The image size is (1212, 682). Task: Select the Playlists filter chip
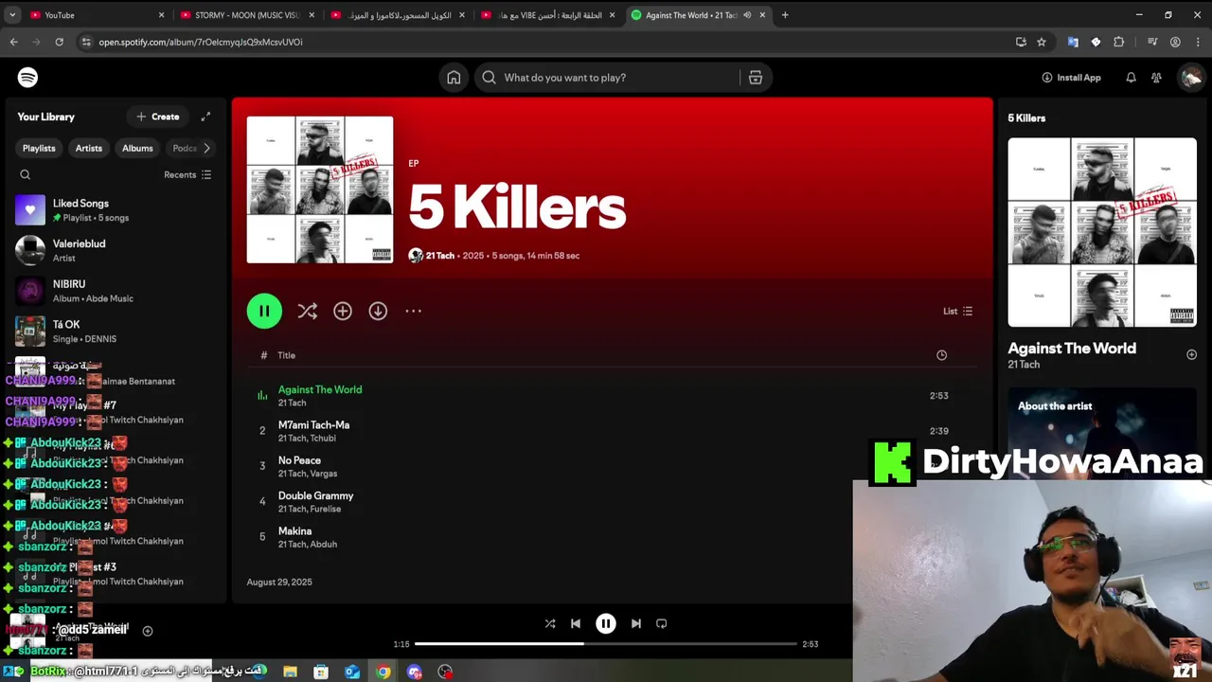39,148
